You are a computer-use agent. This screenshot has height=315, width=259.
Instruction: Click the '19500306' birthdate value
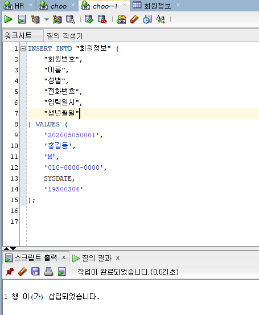(x=63, y=189)
